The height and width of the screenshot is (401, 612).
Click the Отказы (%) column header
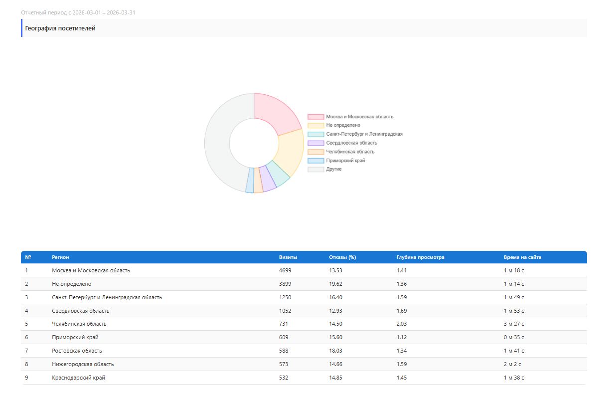[342, 257]
